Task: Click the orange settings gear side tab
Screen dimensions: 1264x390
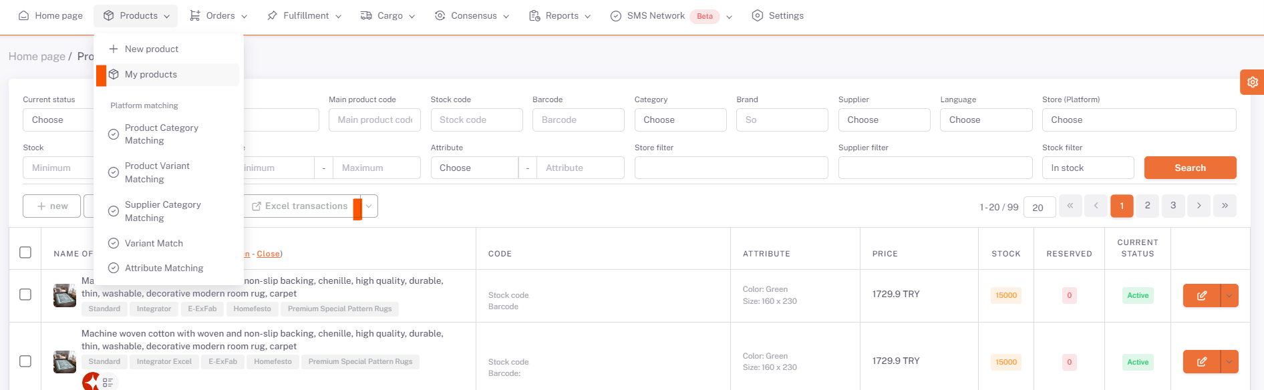Action: click(1252, 82)
